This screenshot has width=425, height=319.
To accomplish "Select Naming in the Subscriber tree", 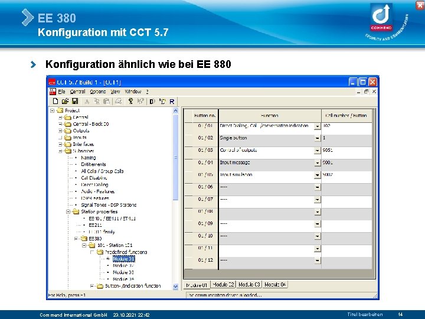I will pos(88,158).
